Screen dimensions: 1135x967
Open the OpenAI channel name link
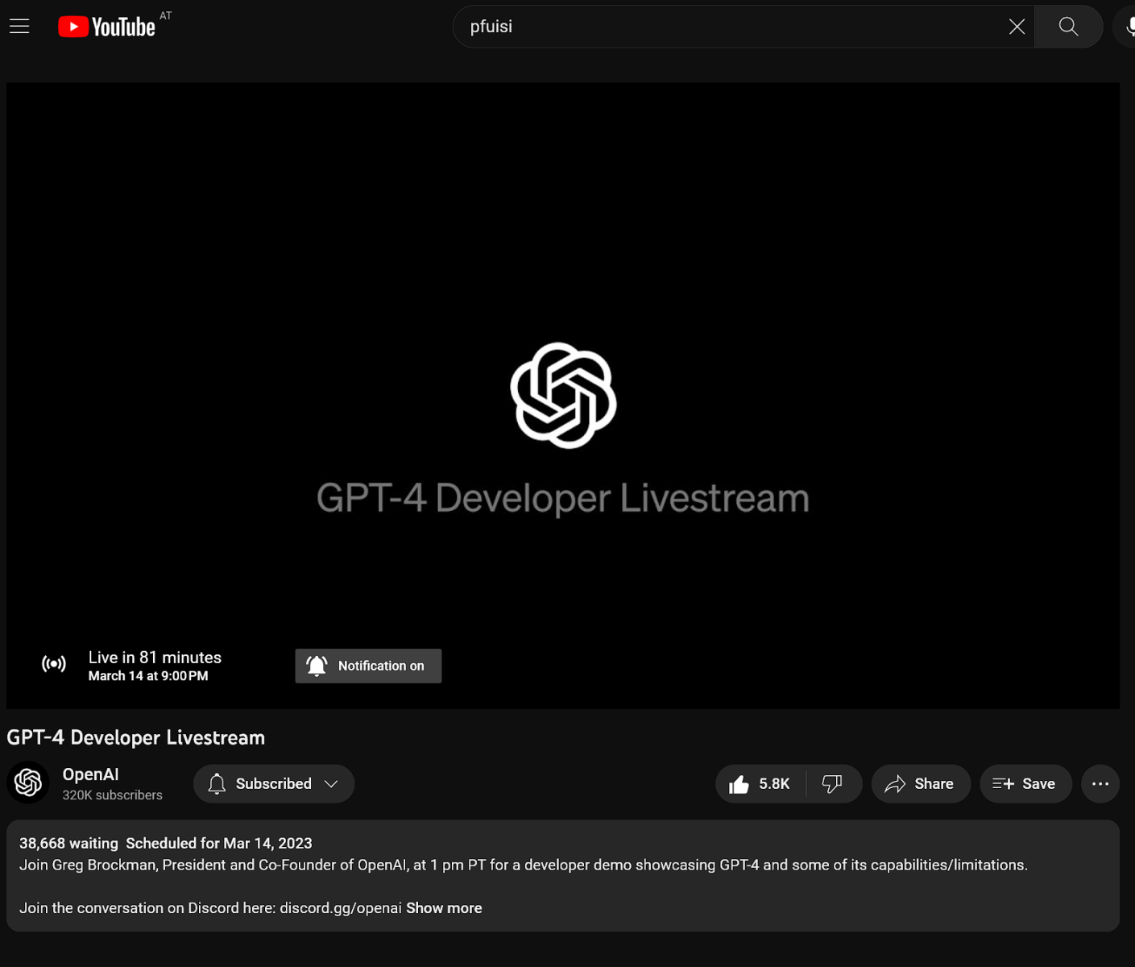click(90, 774)
